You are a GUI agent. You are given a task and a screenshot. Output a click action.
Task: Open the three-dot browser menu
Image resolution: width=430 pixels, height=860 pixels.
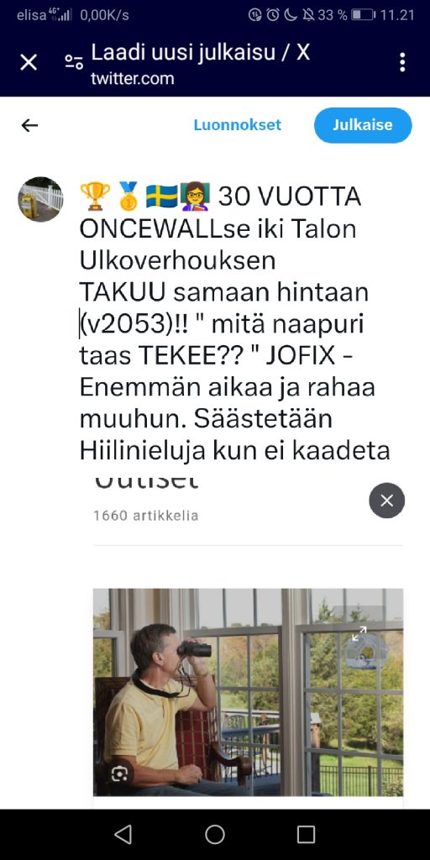click(402, 62)
